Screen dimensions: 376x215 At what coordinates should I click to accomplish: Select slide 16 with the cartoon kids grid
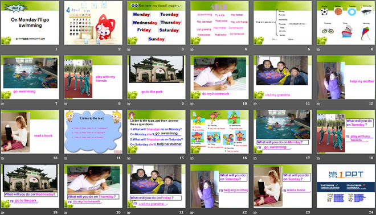219,132
